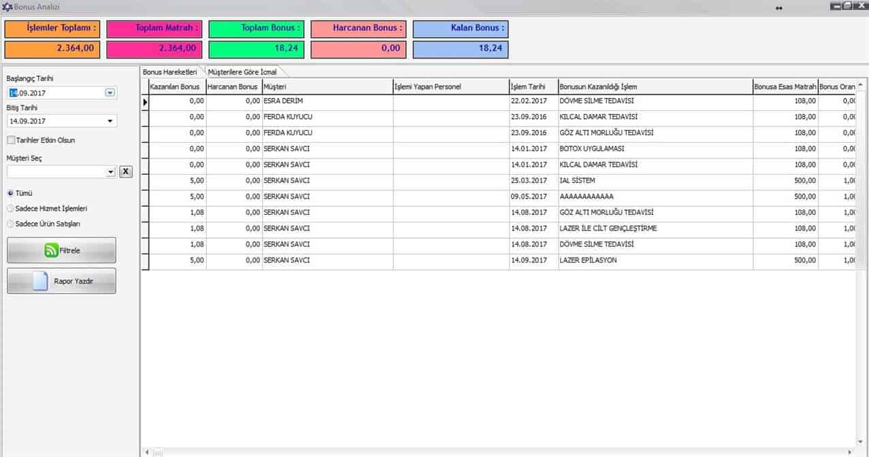Clear customer selection with X button
The width and height of the screenshot is (869, 457).
click(126, 172)
